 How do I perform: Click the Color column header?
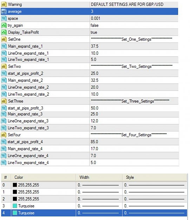click(44, 177)
